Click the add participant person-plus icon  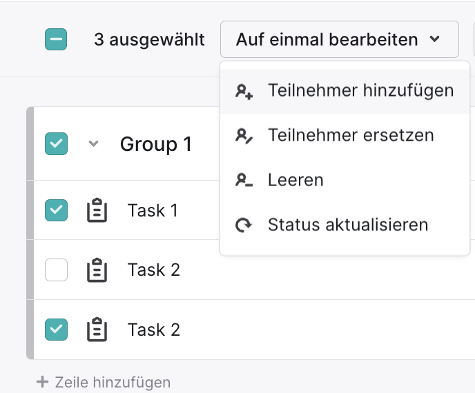point(244,92)
